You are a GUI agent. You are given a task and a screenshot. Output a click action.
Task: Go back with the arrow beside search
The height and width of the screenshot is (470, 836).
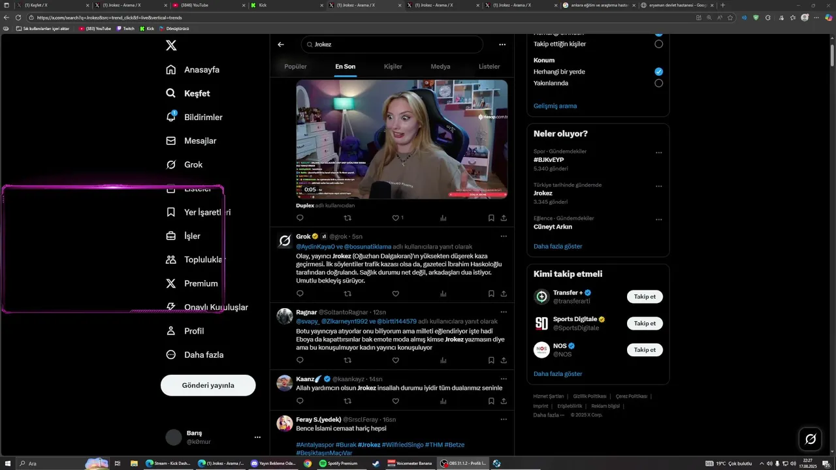pyautogui.click(x=281, y=44)
